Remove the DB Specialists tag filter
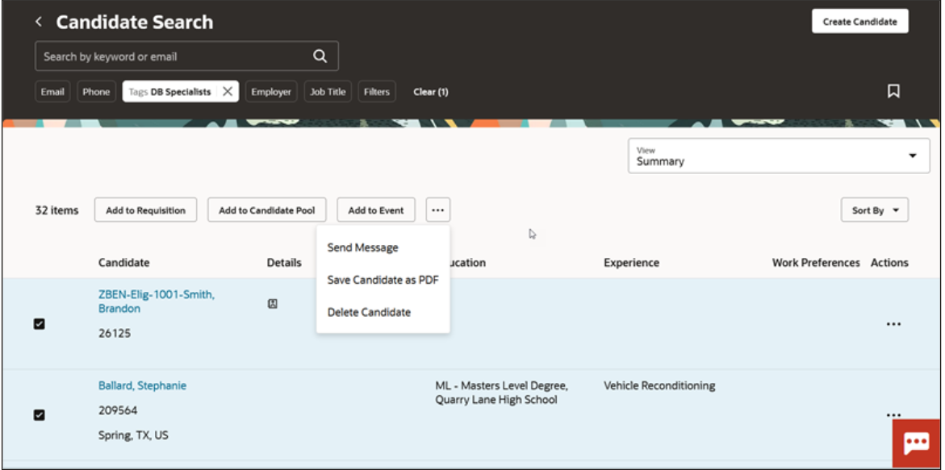This screenshot has width=945, height=470. [x=228, y=91]
